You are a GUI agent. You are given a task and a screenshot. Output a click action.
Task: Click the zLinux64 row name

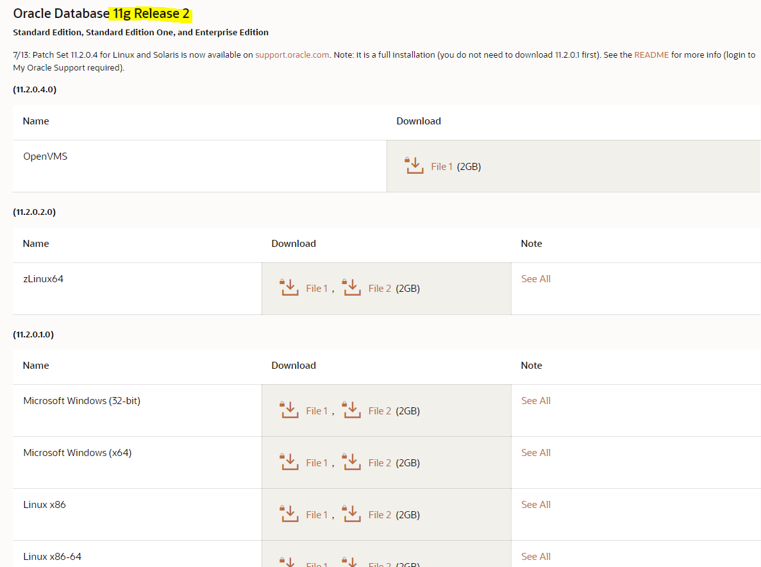tap(43, 278)
